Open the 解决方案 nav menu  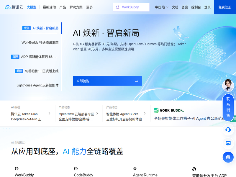[76, 7]
